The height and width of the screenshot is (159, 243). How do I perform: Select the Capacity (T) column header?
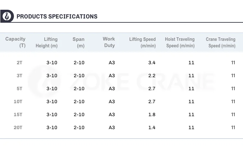(x=16, y=42)
